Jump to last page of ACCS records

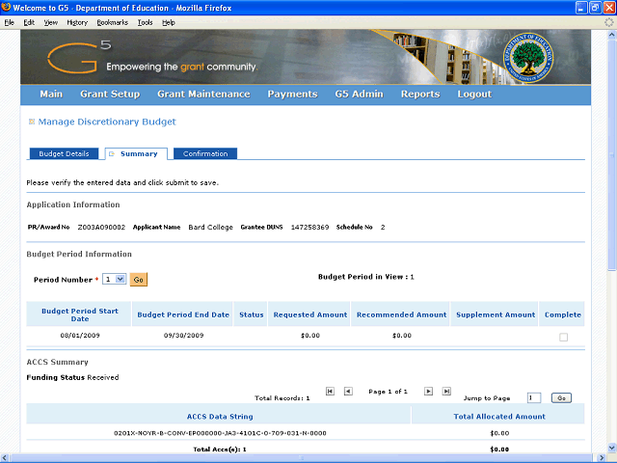click(x=446, y=392)
